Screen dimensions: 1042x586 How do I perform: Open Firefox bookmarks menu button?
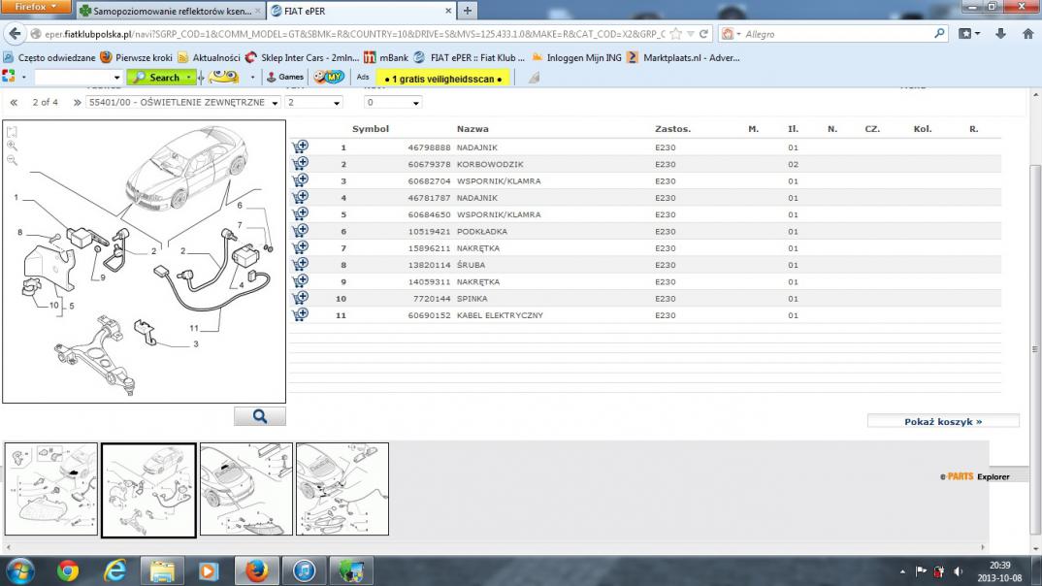(x=969, y=34)
